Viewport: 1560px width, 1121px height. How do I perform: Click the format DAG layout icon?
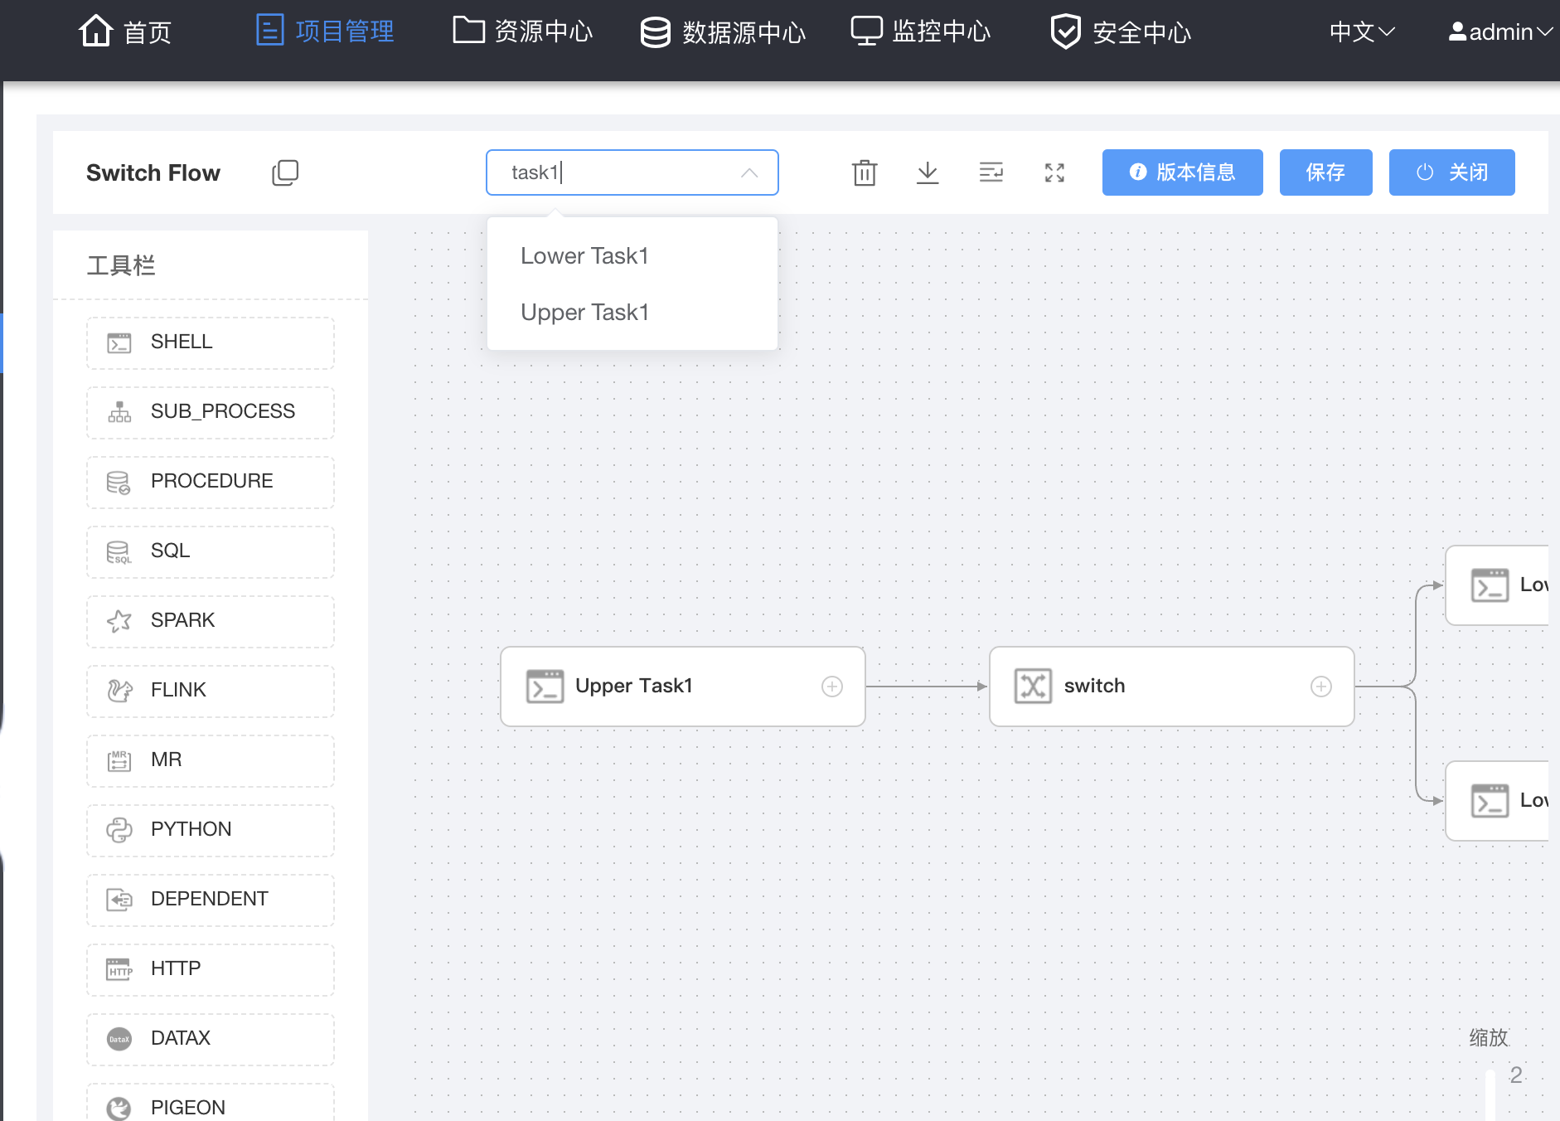pos(991,172)
